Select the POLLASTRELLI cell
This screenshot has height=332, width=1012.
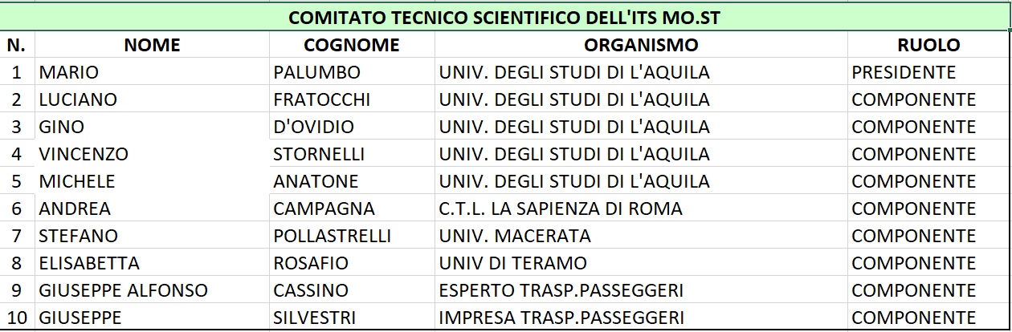(352, 236)
